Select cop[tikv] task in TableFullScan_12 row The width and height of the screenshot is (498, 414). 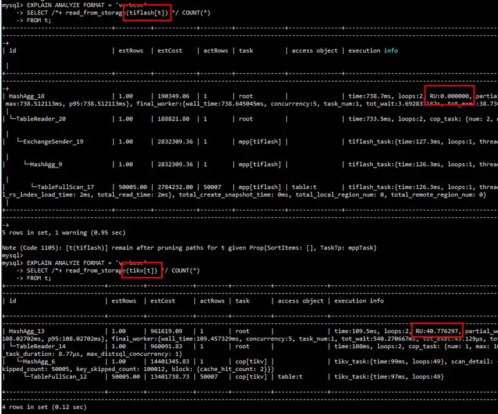pyautogui.click(x=251, y=377)
